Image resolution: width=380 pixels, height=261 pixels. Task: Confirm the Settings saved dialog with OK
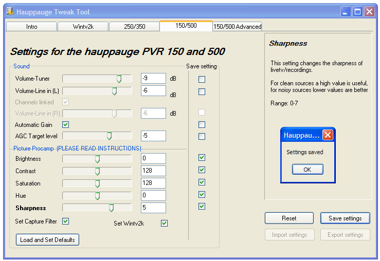point(307,169)
